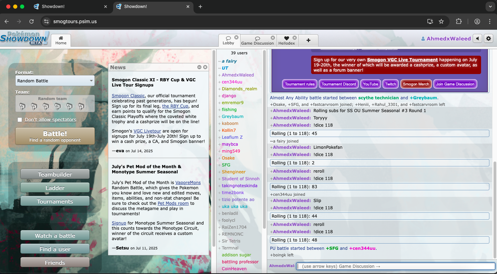Click Tournament rules button

(300, 84)
